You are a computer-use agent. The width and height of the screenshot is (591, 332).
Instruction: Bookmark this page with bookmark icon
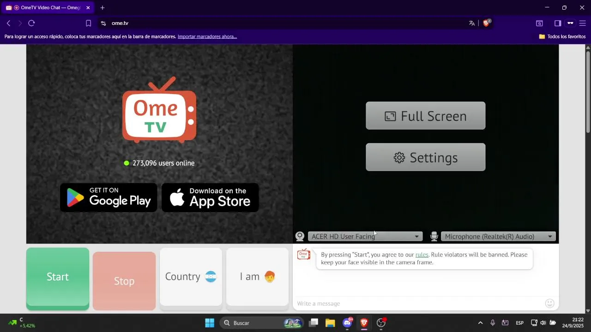(89, 23)
